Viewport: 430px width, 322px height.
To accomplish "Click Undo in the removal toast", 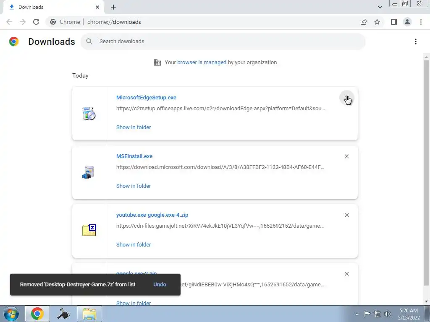I will tap(160, 285).
